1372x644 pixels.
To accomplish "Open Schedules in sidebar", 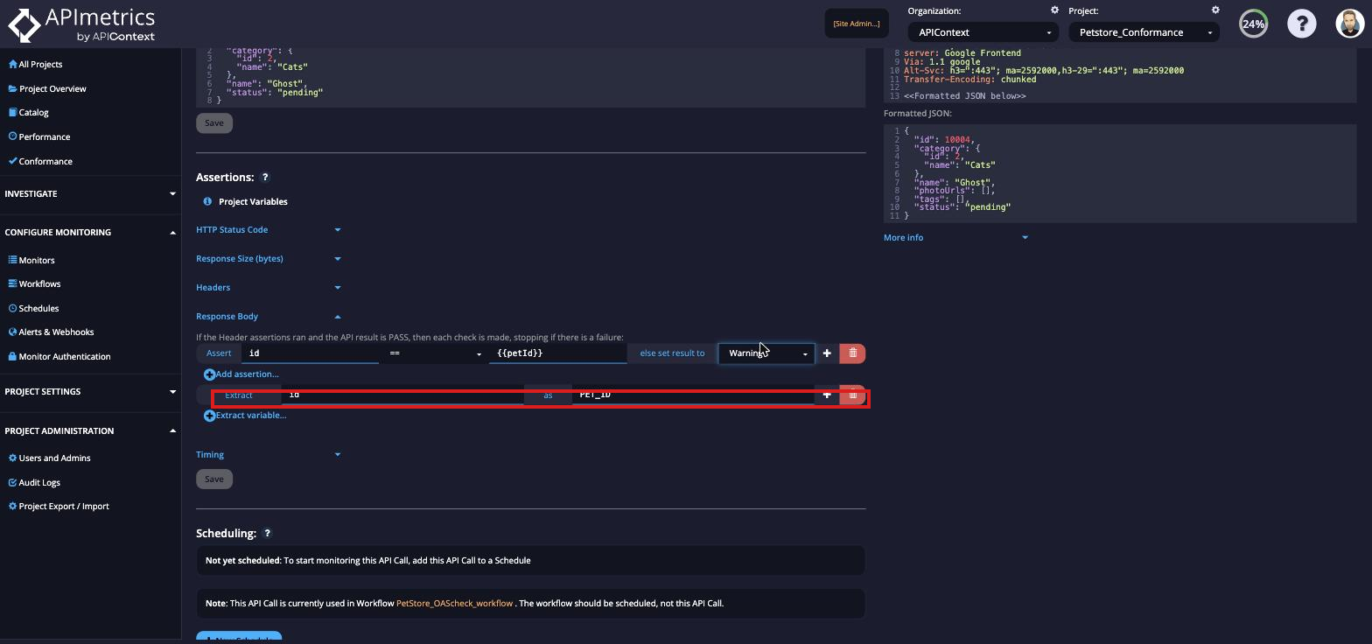I will [33, 309].
